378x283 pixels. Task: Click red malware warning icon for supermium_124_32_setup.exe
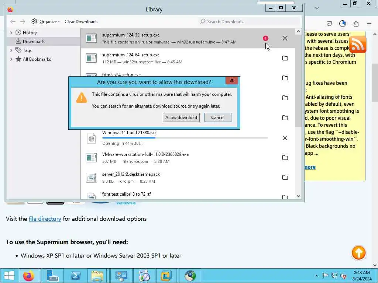coord(265,38)
